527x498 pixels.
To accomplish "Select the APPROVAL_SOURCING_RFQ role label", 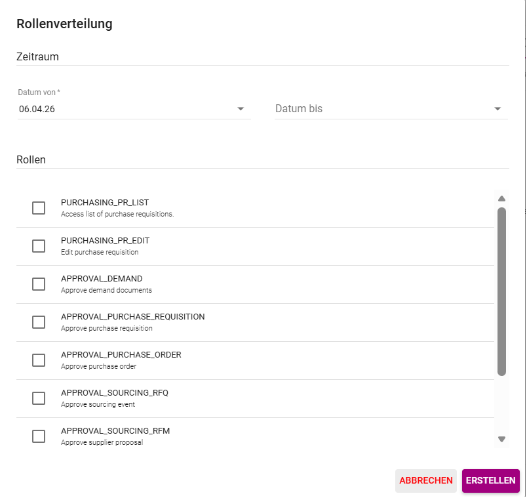I will [115, 393].
